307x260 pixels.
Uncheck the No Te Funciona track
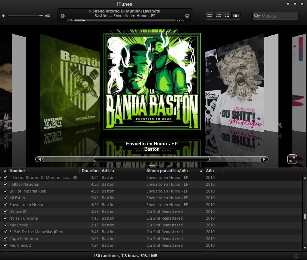tap(5, 218)
